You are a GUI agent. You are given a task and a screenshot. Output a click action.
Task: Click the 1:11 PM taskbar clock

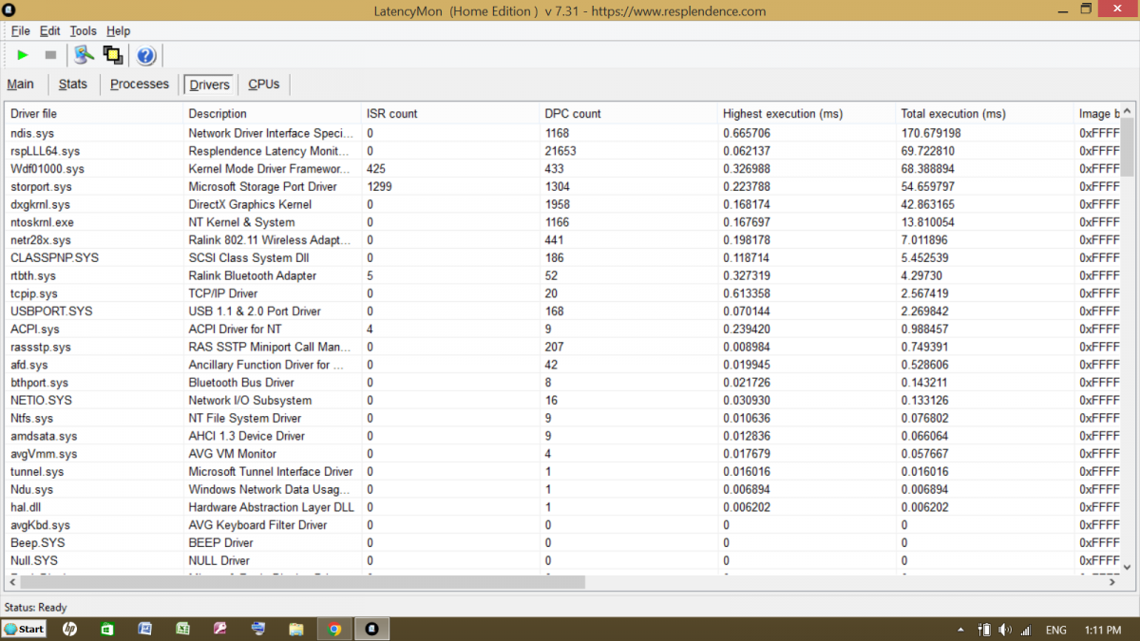pyautogui.click(x=1101, y=630)
